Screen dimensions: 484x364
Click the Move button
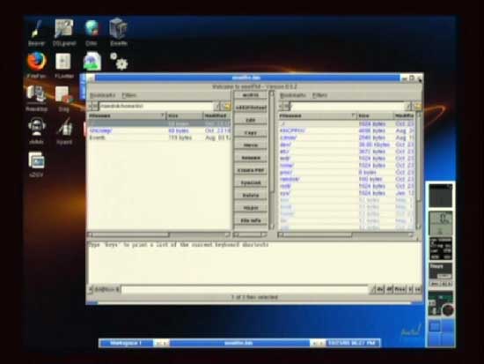(251, 145)
